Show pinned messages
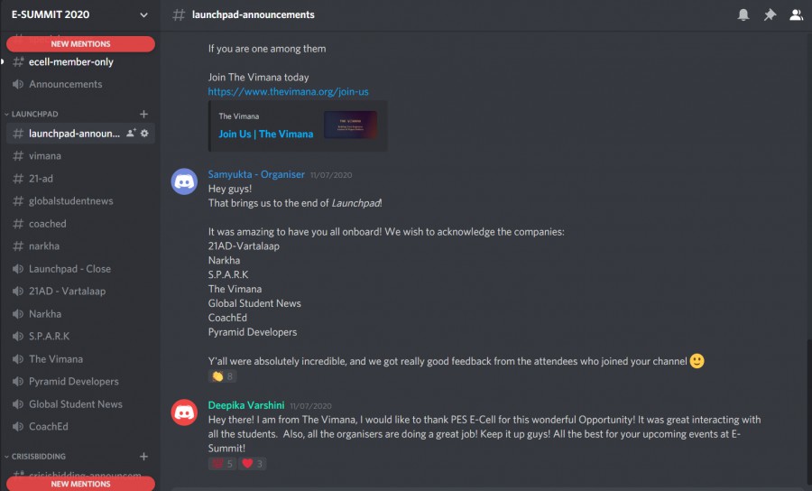Viewport: 812px width, 491px height. click(770, 14)
